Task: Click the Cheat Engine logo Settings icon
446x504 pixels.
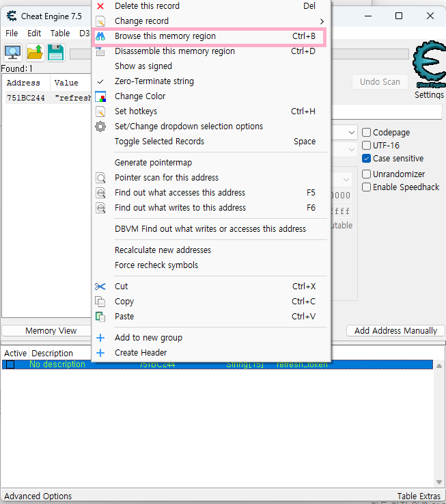Action: coord(429,64)
